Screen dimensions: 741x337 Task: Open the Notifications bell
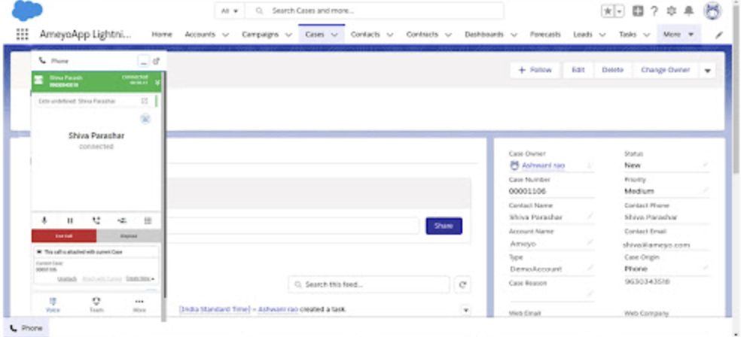pos(689,11)
